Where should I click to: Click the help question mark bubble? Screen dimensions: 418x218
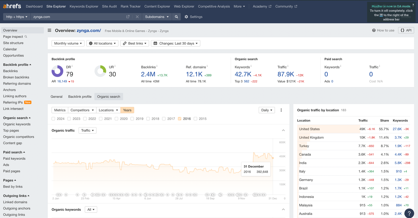(x=409, y=213)
